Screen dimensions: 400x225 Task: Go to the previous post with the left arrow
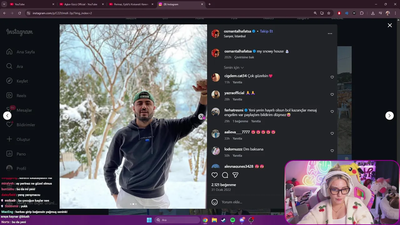7,116
